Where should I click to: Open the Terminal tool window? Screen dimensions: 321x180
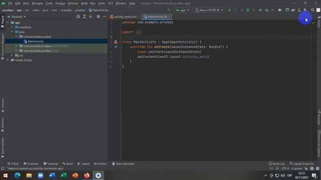(x=51, y=163)
